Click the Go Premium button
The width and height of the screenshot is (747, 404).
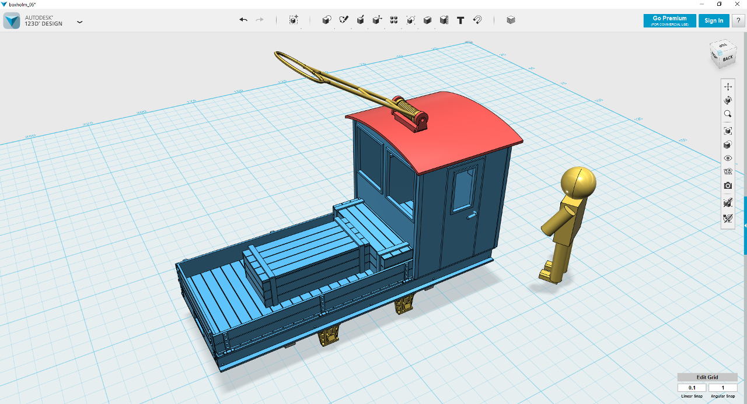[x=669, y=20]
